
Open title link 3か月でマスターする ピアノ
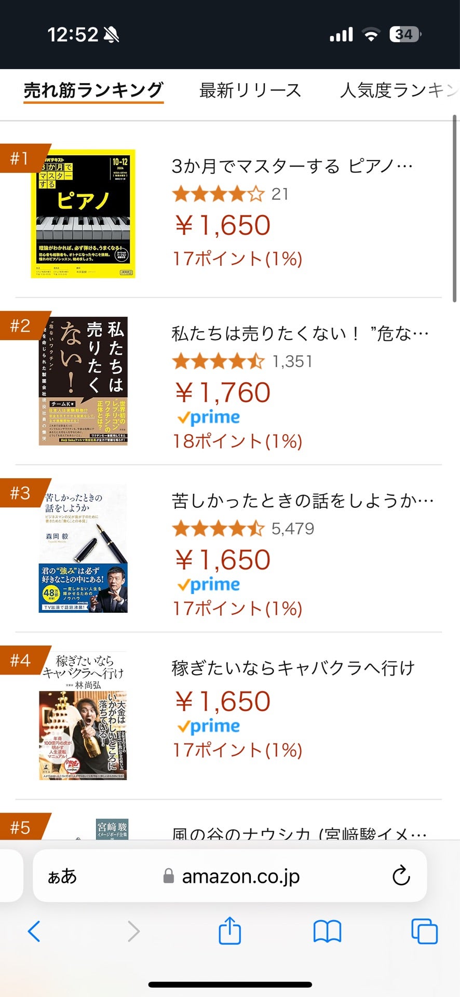[292, 167]
